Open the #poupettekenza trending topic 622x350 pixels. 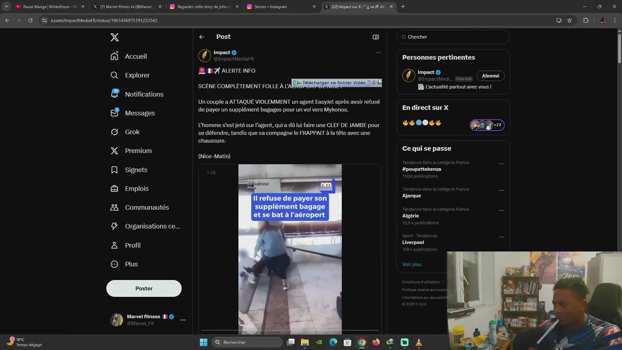422,169
